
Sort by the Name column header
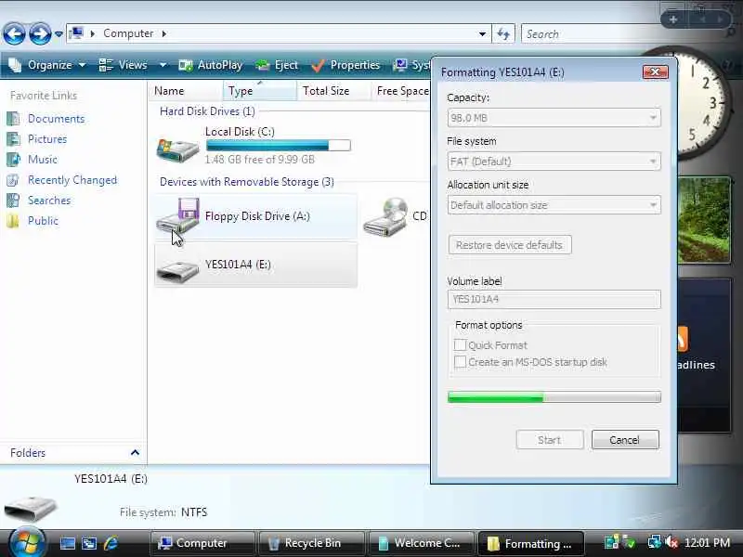185,91
